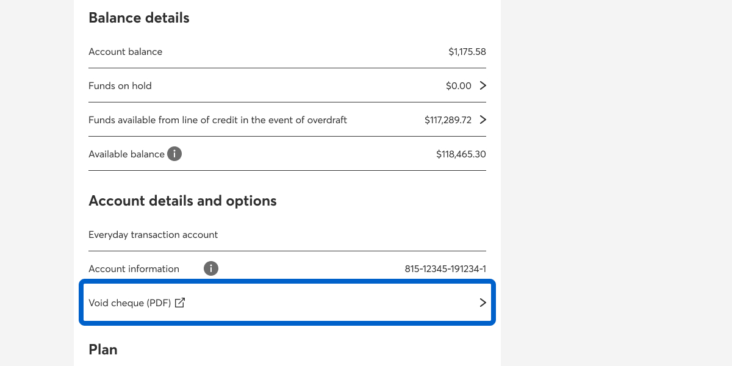732x366 pixels.
Task: Click the Account information label
Action: pos(134,269)
